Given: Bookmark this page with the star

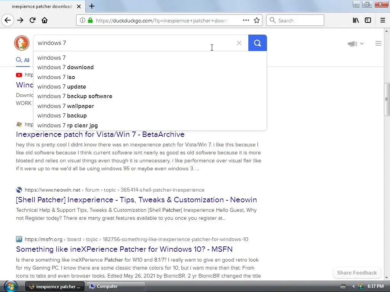Looking at the screenshot, I should (x=257, y=21).
